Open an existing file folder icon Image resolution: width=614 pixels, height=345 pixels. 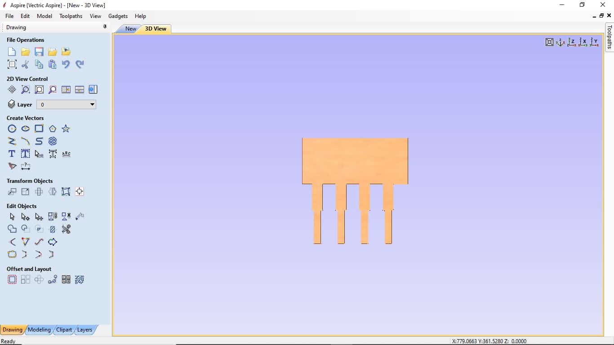point(26,52)
